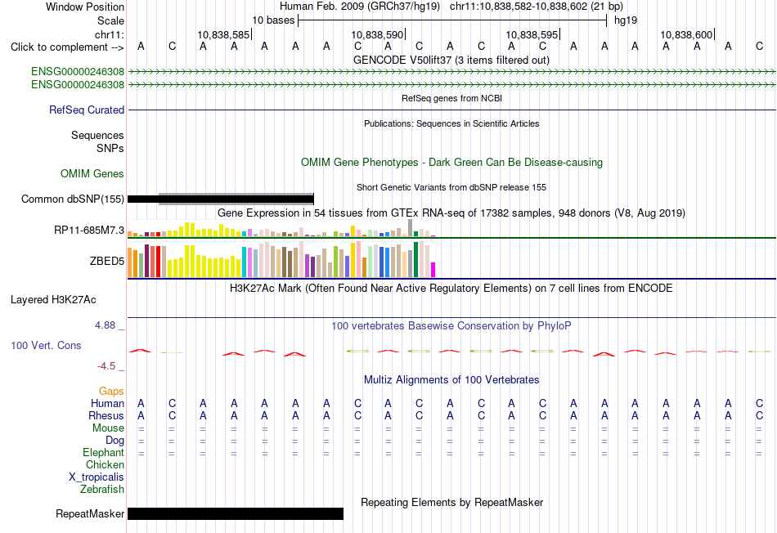
Task: Click the chr11:10,838,582-10,838,602 position text
Action: coord(537,7)
